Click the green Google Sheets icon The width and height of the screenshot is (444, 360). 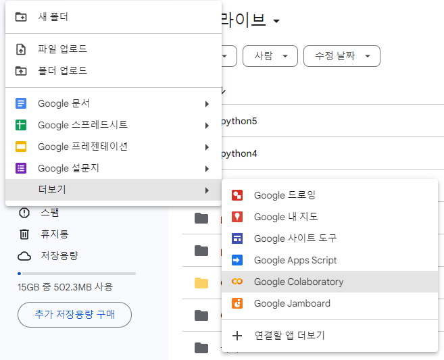click(21, 125)
